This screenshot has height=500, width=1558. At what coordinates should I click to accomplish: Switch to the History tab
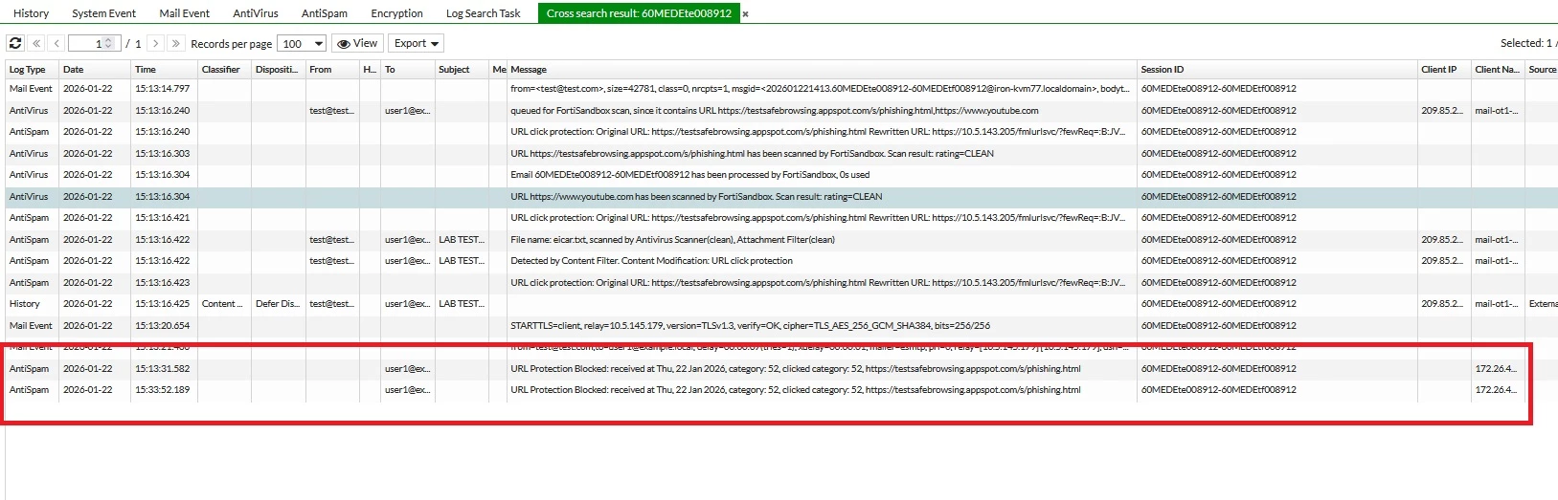click(31, 13)
